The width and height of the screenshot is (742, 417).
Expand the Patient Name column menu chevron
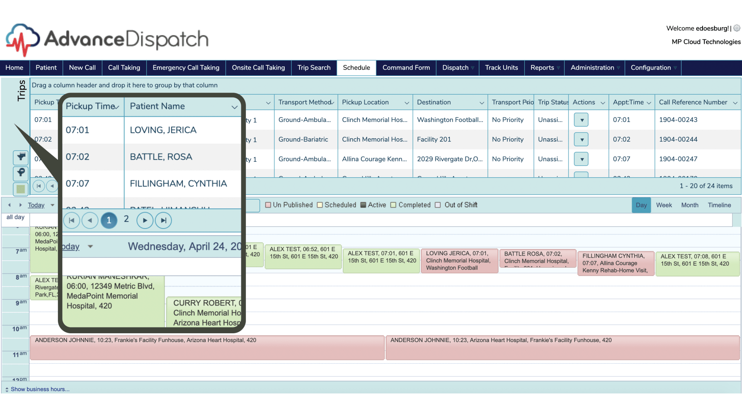click(234, 107)
